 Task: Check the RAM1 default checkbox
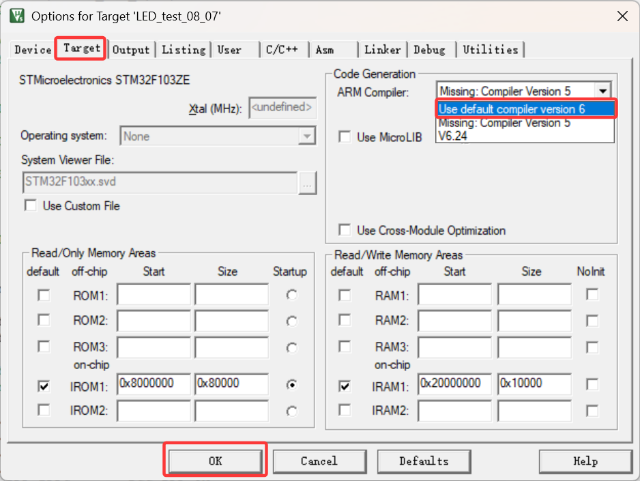pos(345,295)
